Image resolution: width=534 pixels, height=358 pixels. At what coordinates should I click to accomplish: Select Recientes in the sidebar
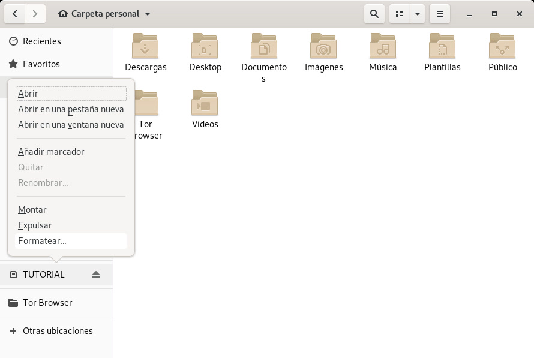[x=41, y=41]
